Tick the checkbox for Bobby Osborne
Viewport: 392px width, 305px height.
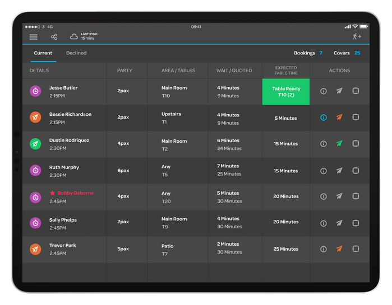[x=356, y=196]
